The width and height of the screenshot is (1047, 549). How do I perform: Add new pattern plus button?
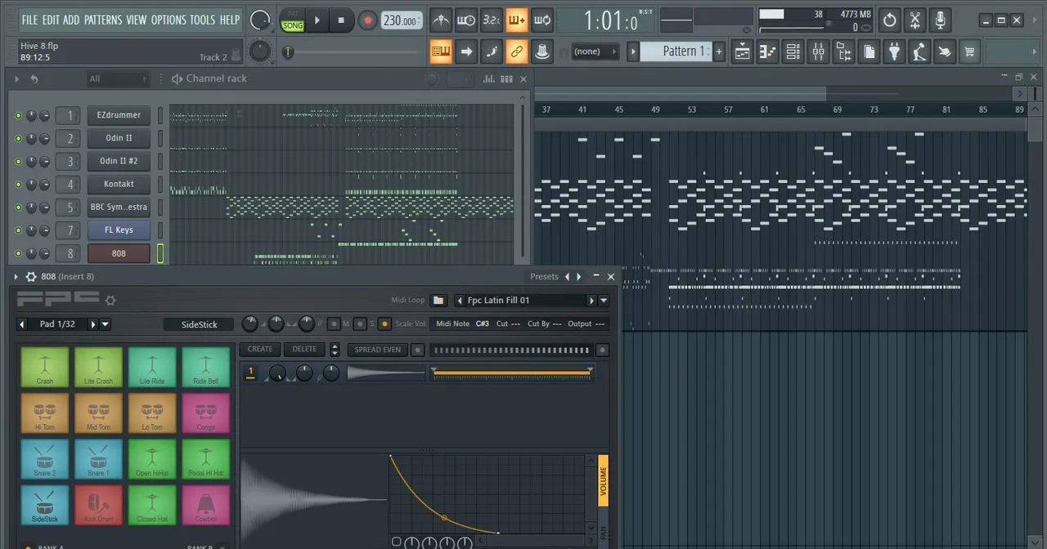click(719, 51)
